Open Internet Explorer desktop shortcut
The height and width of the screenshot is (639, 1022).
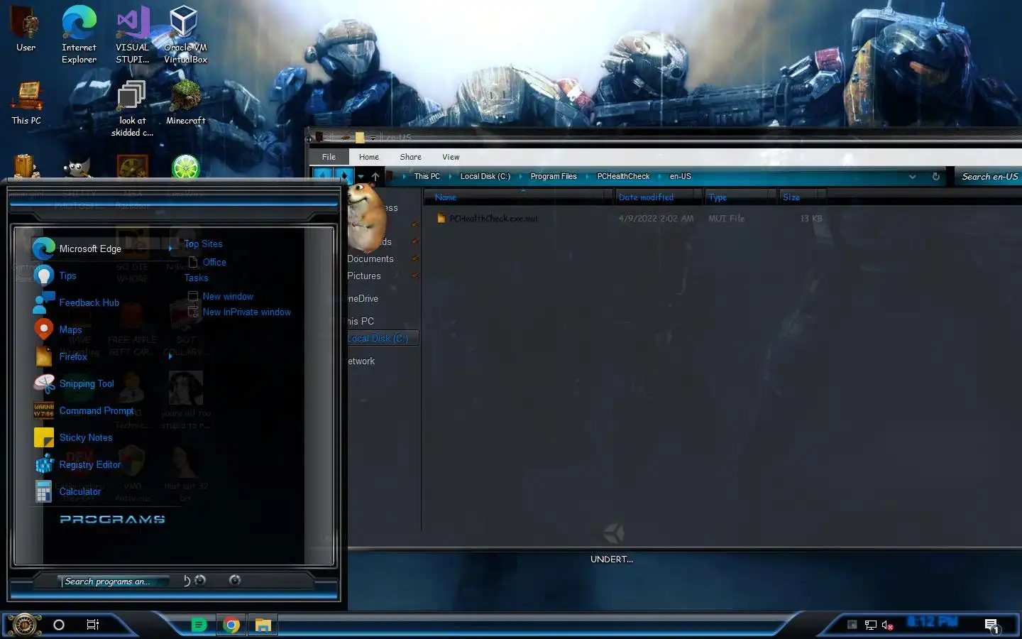pyautogui.click(x=79, y=35)
